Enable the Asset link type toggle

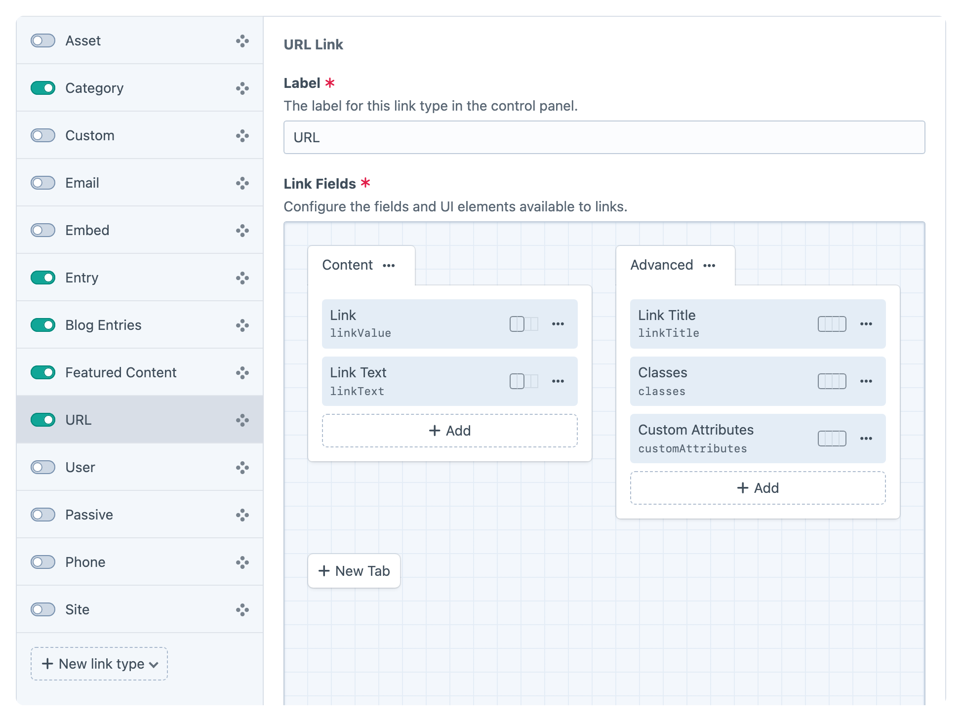pos(43,40)
